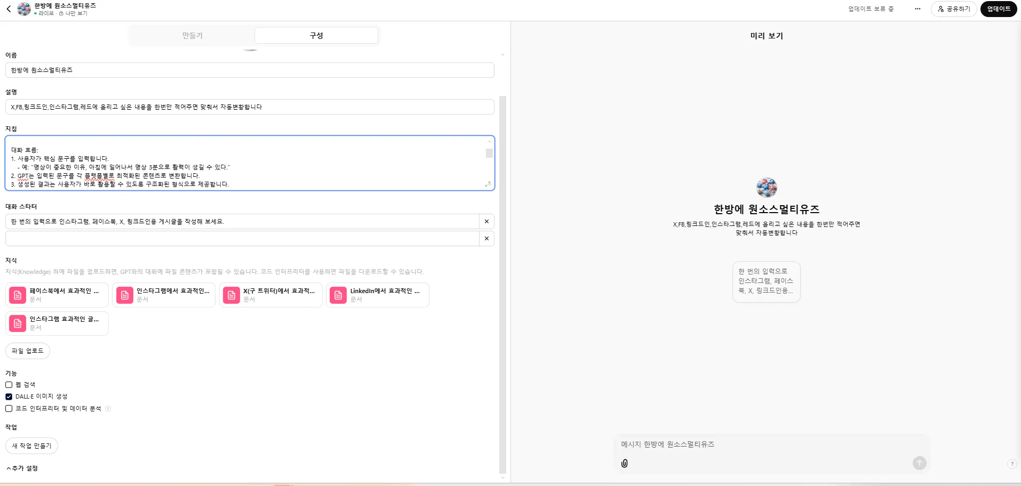Expand the instructions editor with the corner icon
The height and width of the screenshot is (486, 1021).
click(x=488, y=184)
